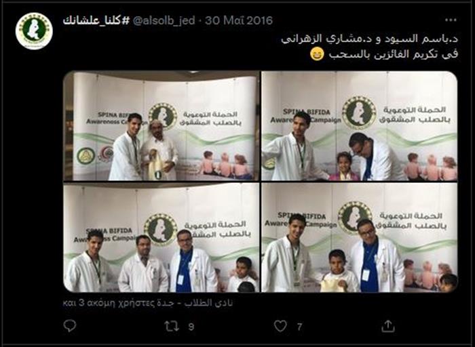The image size is (475, 347).
Task: Click the @alsolb_jed username handle
Action: pyautogui.click(x=164, y=20)
